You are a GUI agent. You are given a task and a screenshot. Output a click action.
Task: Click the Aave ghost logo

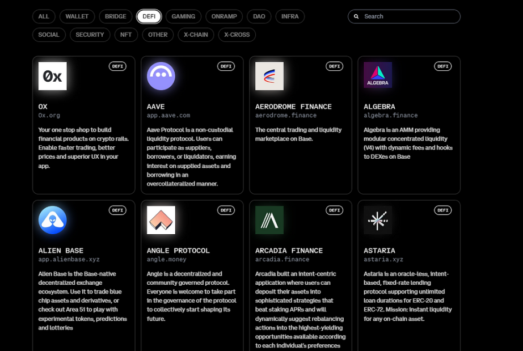[161, 76]
